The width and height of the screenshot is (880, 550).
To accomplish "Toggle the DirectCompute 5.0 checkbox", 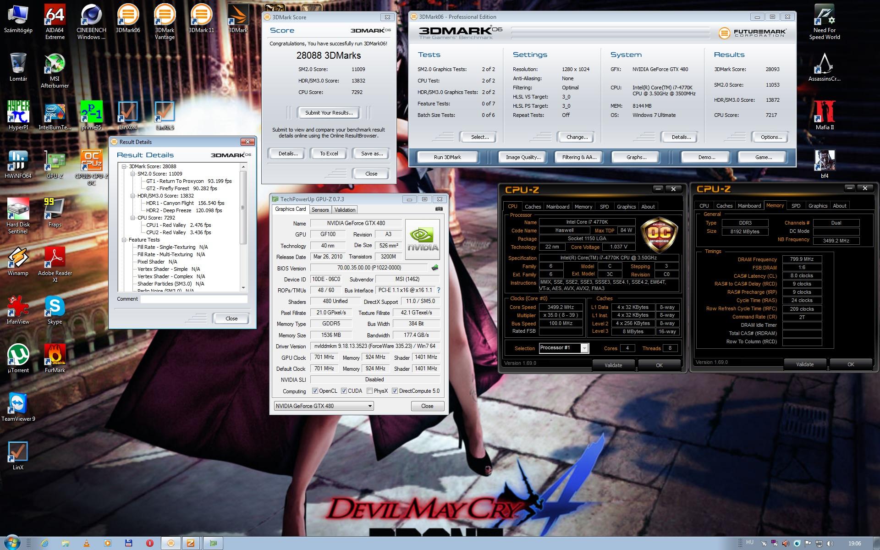I will 395,391.
